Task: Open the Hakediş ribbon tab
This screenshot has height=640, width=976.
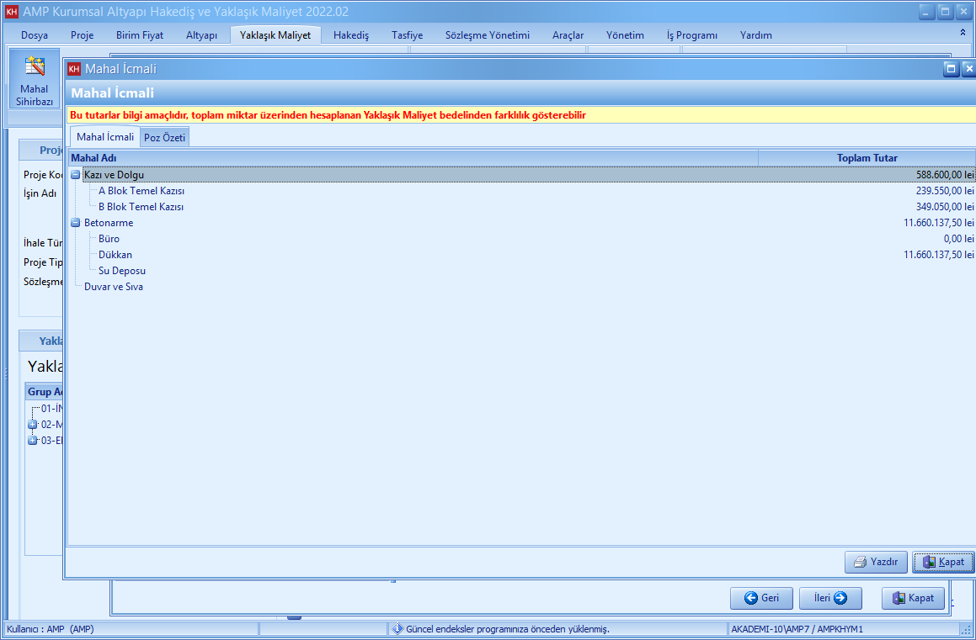Action: tap(351, 35)
